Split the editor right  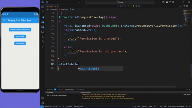pos(187,6)
